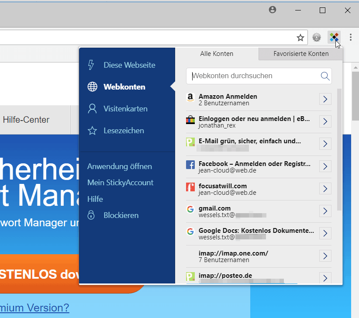This screenshot has height=318, width=359.
Task: Switch to the Favorisierte Konten tab
Action: coord(300,54)
